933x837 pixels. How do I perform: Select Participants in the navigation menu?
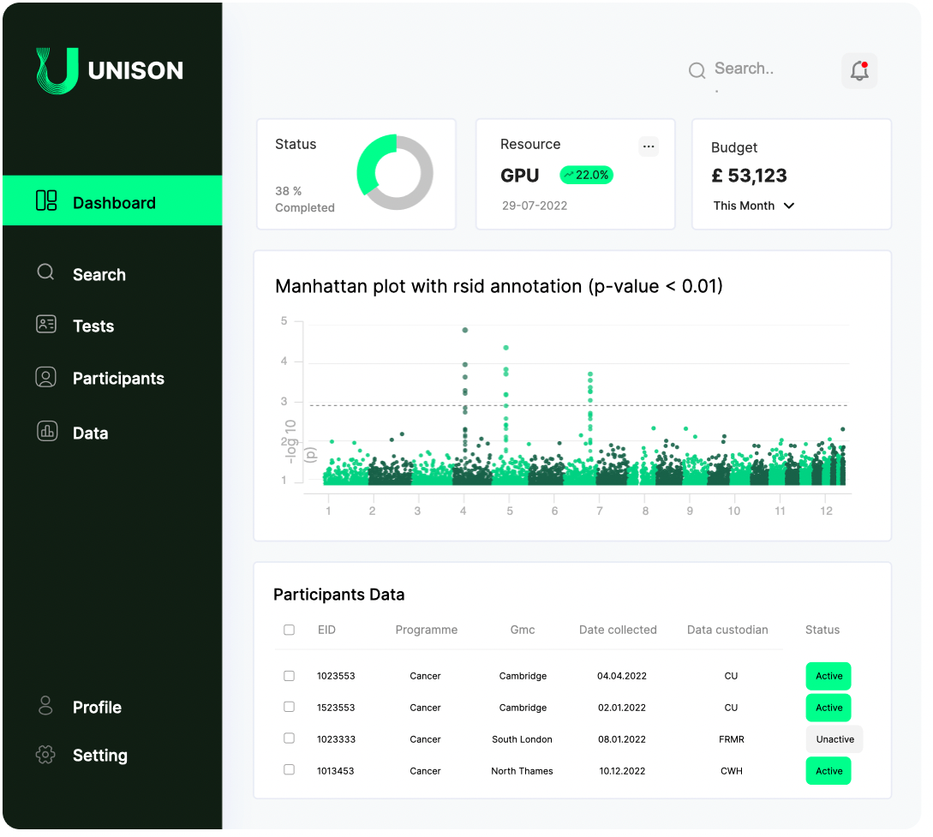pos(118,378)
